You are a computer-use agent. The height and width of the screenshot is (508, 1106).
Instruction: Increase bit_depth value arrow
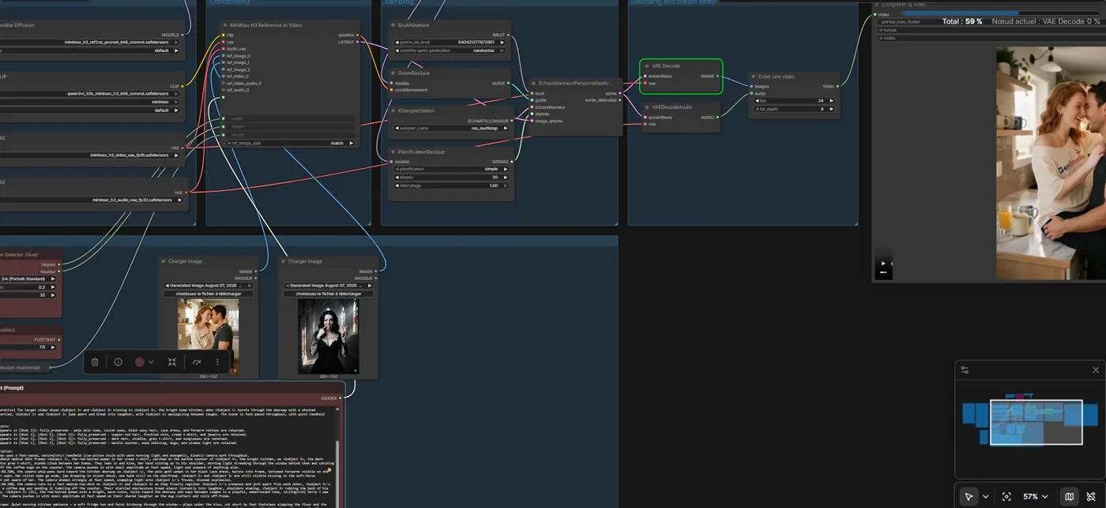click(831, 109)
